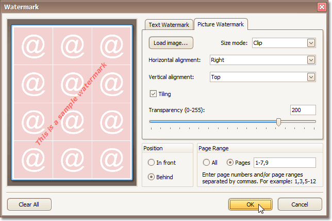This screenshot has height=221, width=332.
Task: Expand the Horizontal alignment dropdown
Action: click(x=311, y=60)
